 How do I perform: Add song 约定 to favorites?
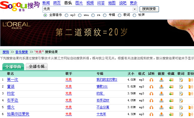tap(171, 94)
